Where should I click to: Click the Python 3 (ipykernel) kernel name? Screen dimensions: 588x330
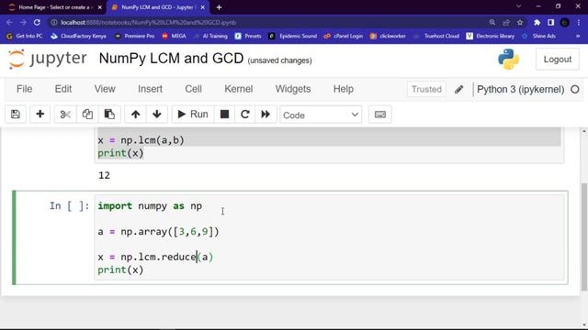coord(521,90)
